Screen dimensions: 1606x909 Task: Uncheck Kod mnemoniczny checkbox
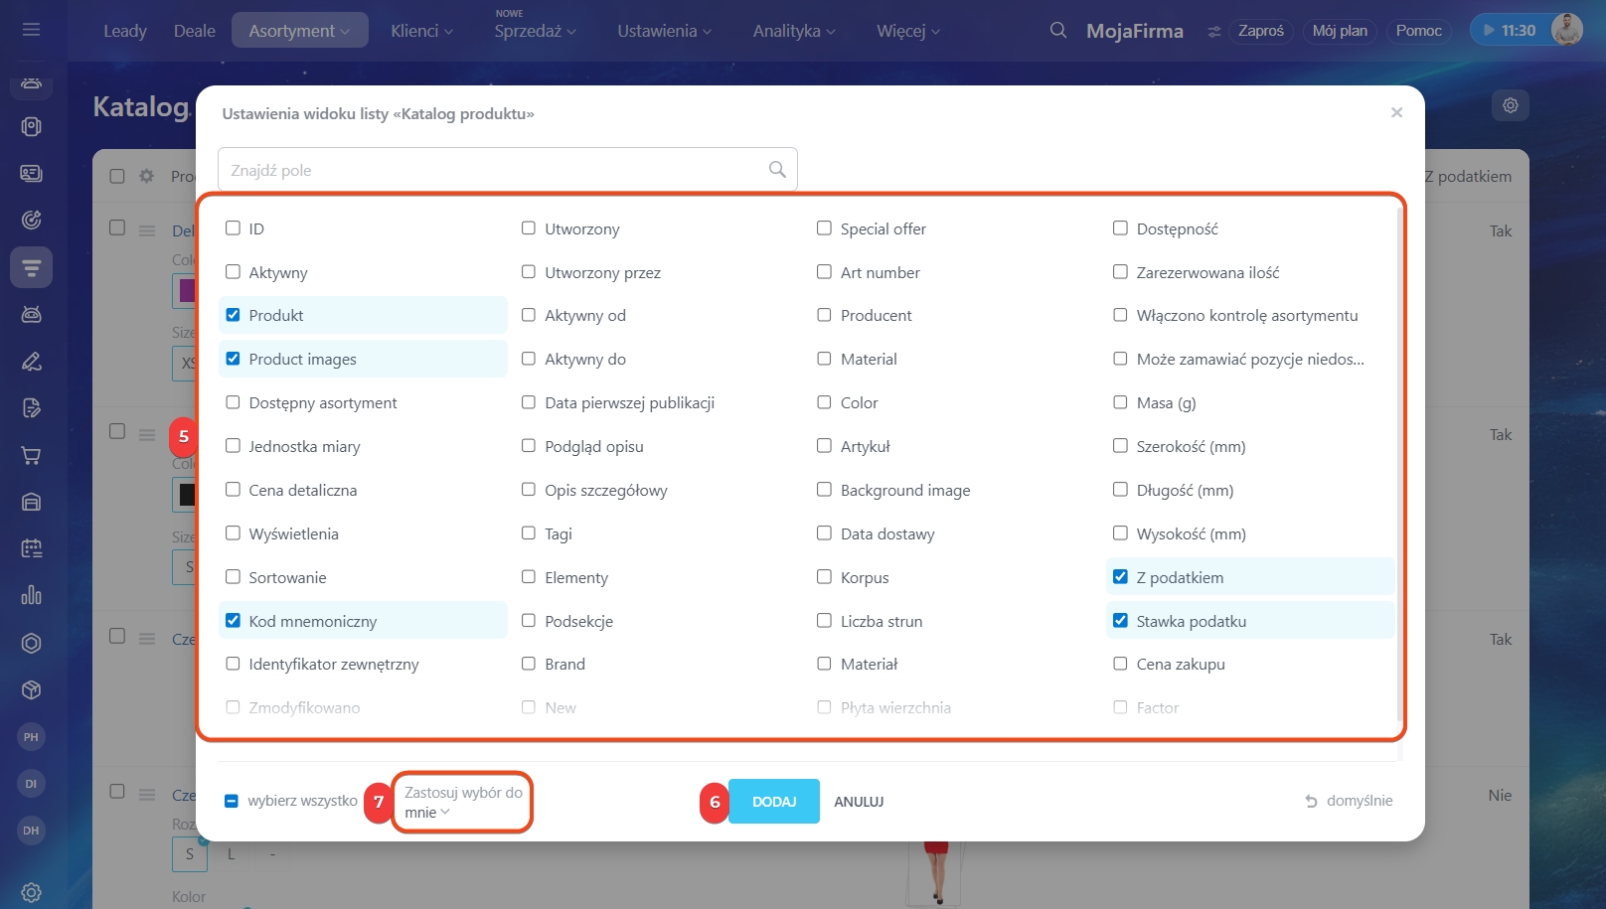point(233,621)
